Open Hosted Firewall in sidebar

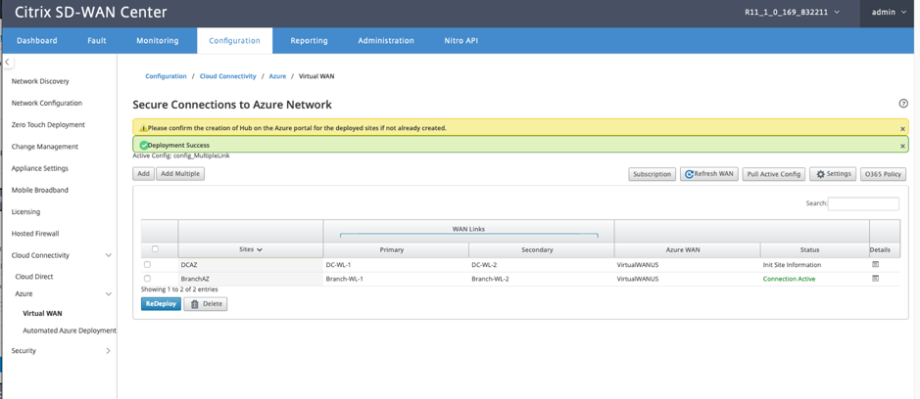coord(35,234)
